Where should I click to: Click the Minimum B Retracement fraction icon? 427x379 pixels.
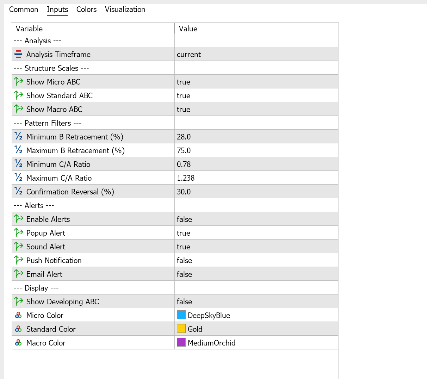(18, 137)
